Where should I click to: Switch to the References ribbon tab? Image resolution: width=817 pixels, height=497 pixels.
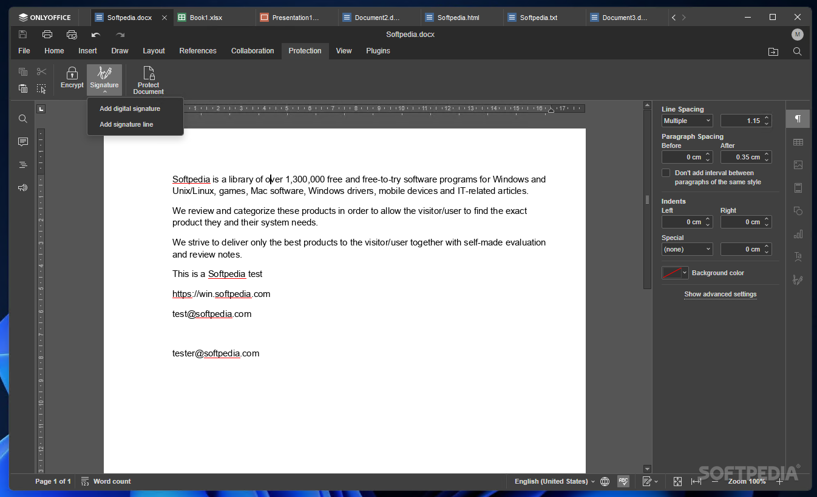point(198,51)
